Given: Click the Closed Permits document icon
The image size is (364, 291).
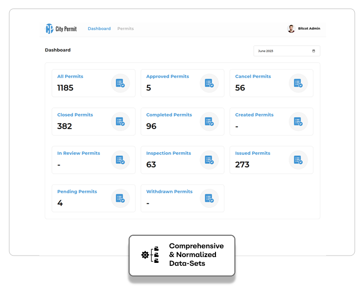Looking at the screenshot, I should [x=120, y=122].
